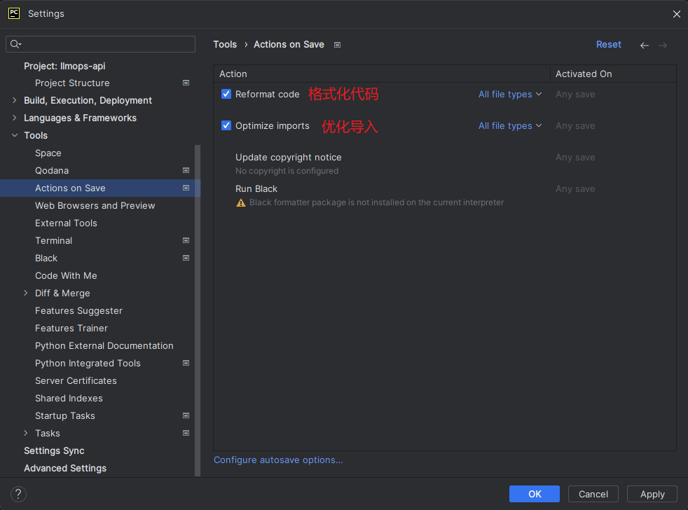
Task: Uncheck the Reformat code checkbox
Action: click(x=226, y=94)
